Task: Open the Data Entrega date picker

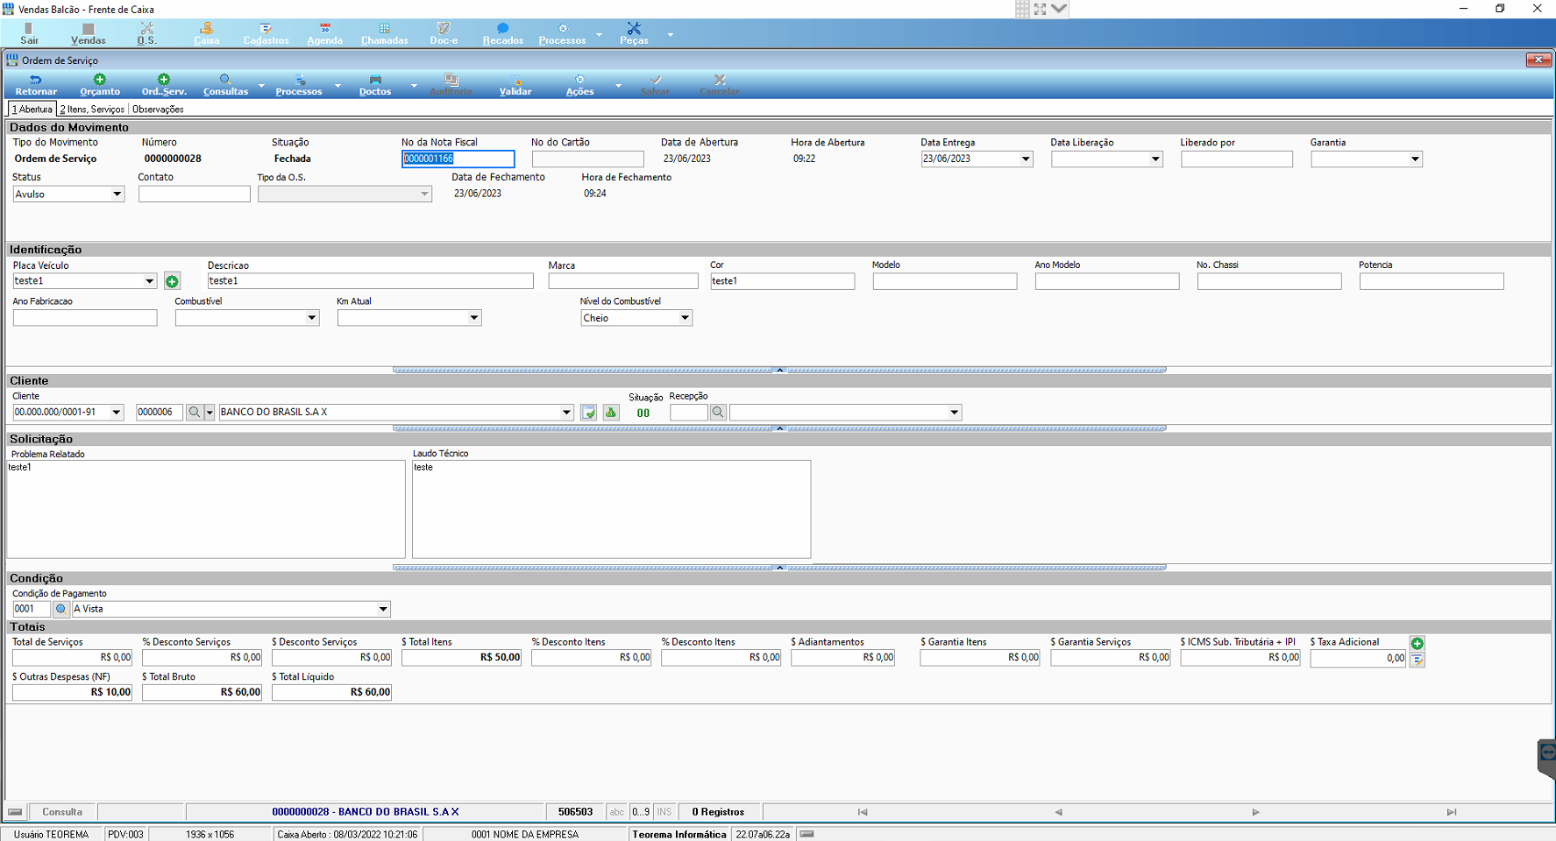Action: click(1025, 159)
